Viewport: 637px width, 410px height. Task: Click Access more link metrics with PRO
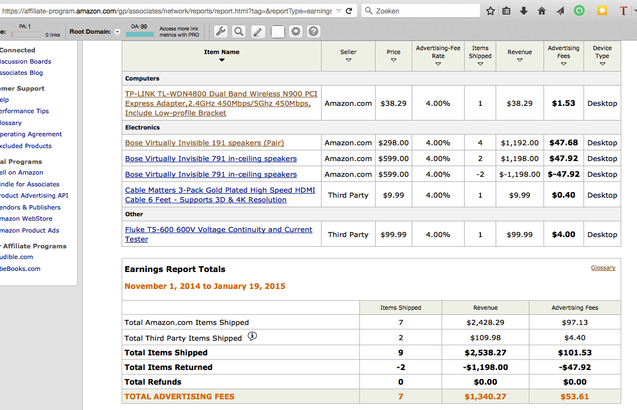[x=179, y=32]
